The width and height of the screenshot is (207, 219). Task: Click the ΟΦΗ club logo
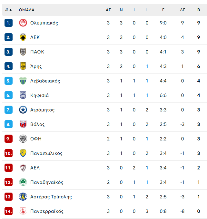point(23,139)
